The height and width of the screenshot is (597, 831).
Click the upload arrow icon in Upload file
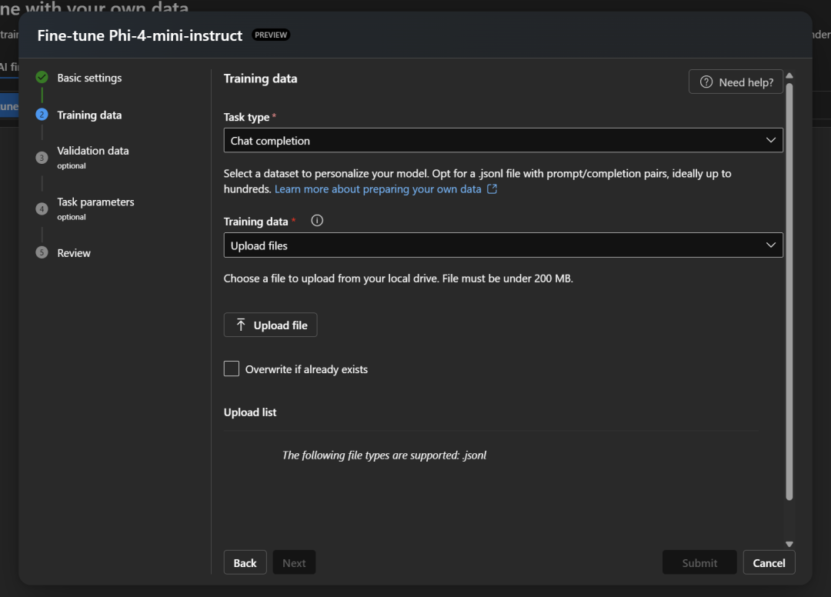(x=241, y=325)
